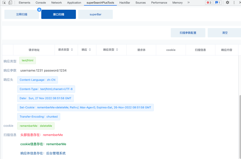Click the 响应头 row label

click(x=8, y=80)
